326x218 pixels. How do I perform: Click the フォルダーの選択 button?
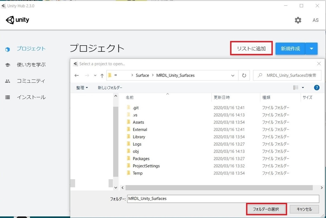click(266, 209)
